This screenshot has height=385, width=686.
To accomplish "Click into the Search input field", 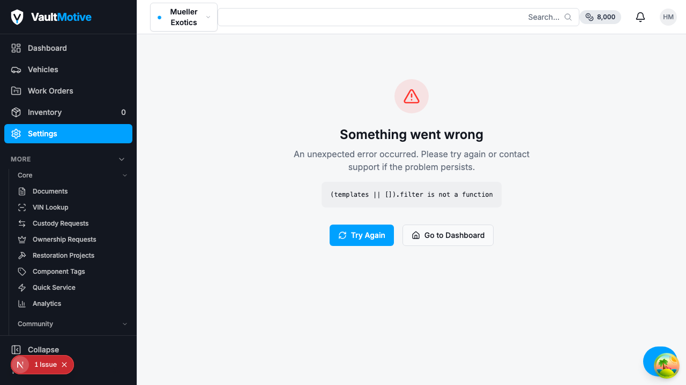I will click(x=398, y=17).
